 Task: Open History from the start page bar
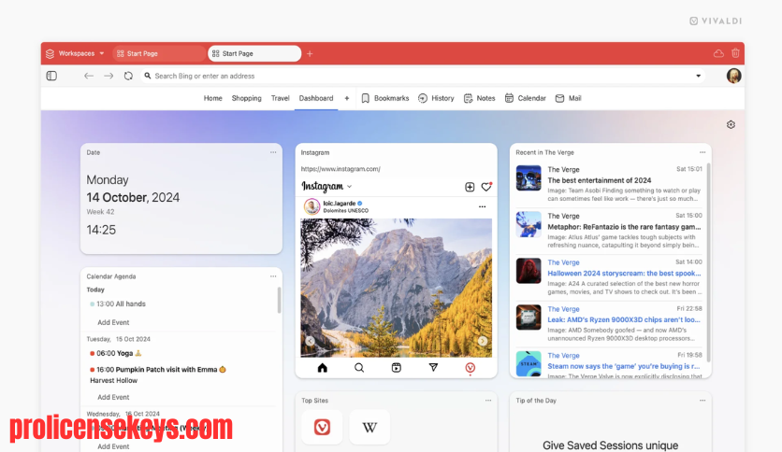436,98
